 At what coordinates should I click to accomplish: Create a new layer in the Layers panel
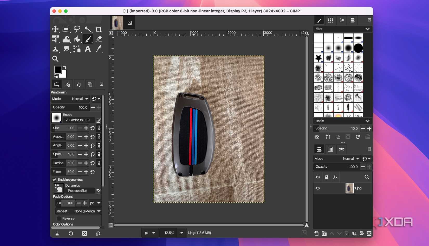(316, 233)
